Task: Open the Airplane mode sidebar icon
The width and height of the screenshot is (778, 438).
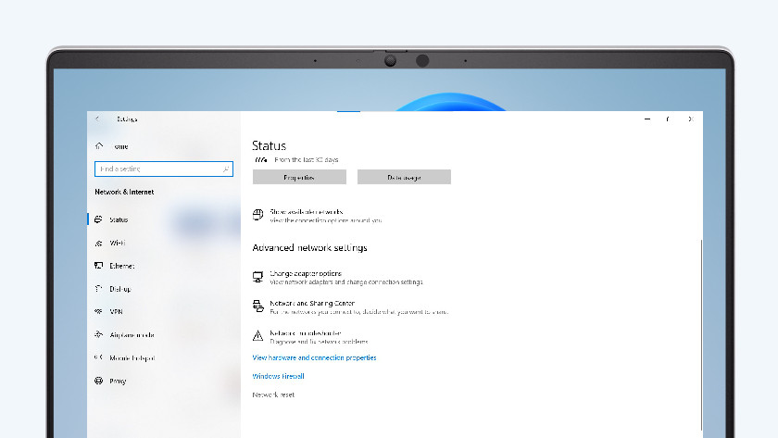Action: [x=99, y=335]
